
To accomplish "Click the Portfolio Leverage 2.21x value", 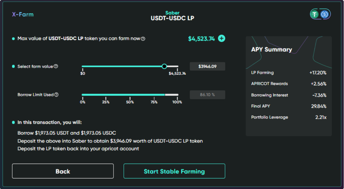I will 321,117.
